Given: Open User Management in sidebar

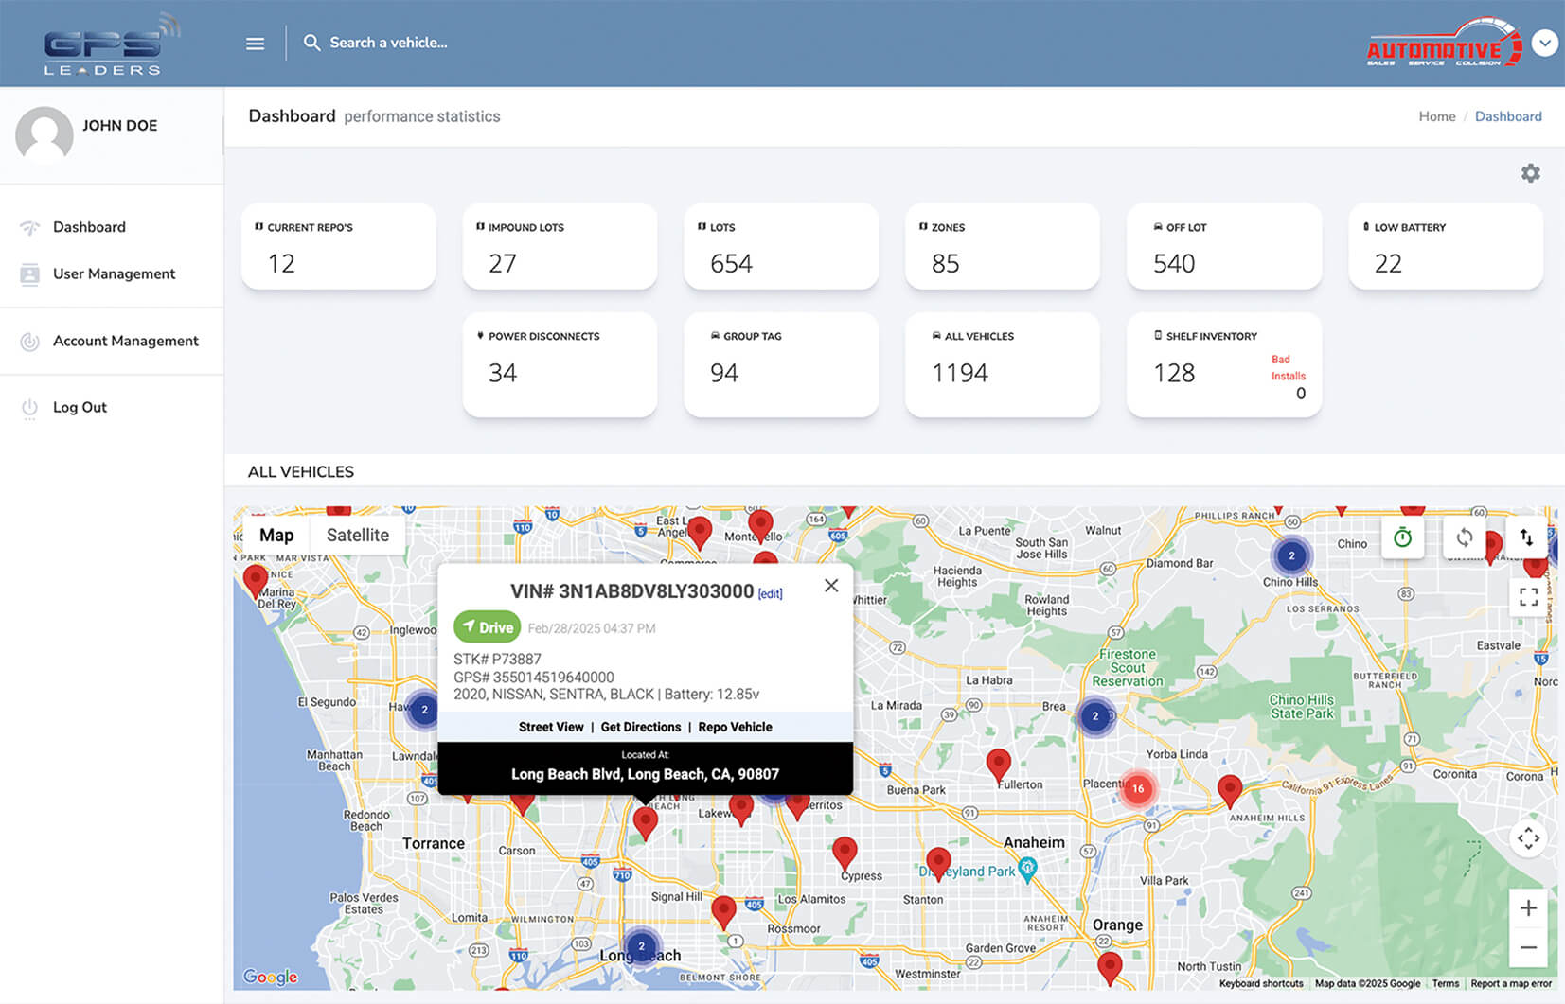Looking at the screenshot, I should pyautogui.click(x=114, y=274).
